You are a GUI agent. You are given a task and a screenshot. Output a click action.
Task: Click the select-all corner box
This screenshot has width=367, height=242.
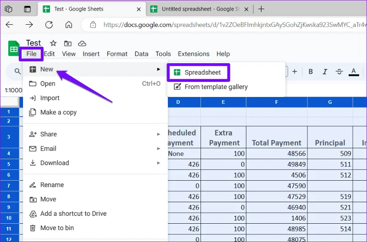click(9, 102)
